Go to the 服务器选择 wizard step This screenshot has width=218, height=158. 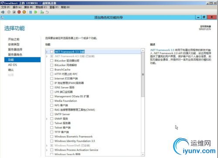(15, 49)
